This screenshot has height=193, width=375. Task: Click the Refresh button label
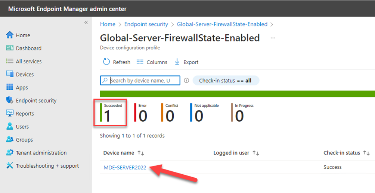tap(121, 62)
